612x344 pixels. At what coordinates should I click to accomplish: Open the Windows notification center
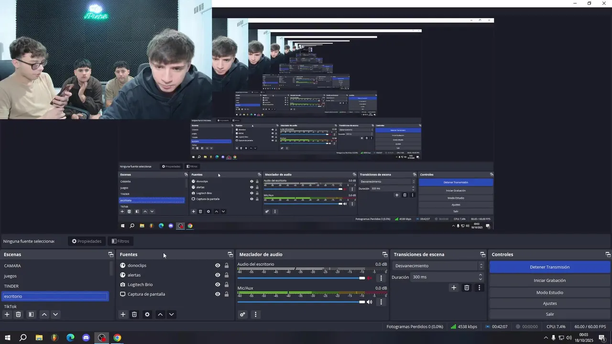pos(602,338)
